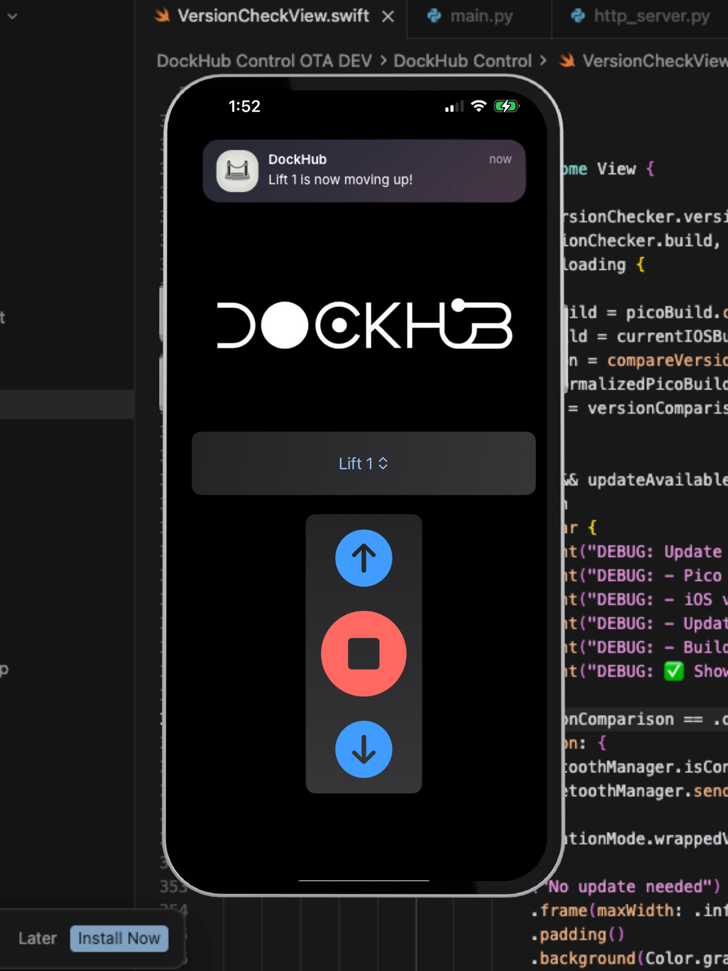728x971 pixels.
Task: Switch to the http_server.py tab
Action: coord(650,16)
